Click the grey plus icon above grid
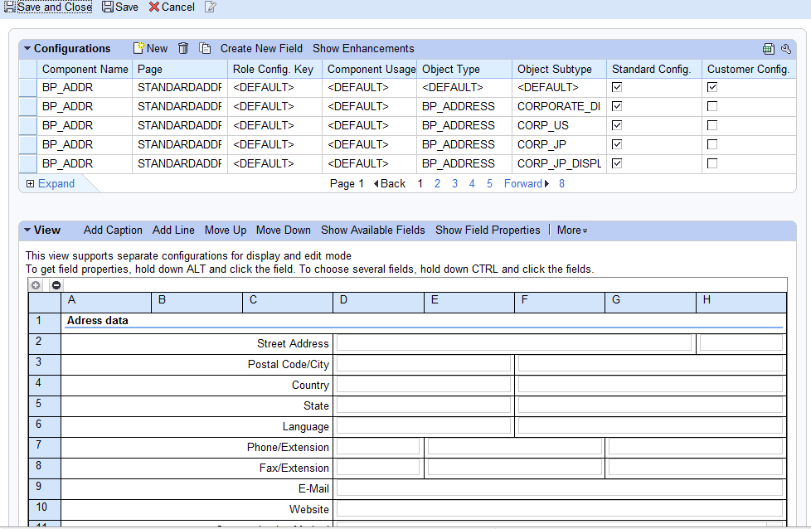The width and height of the screenshot is (811, 529). click(36, 285)
